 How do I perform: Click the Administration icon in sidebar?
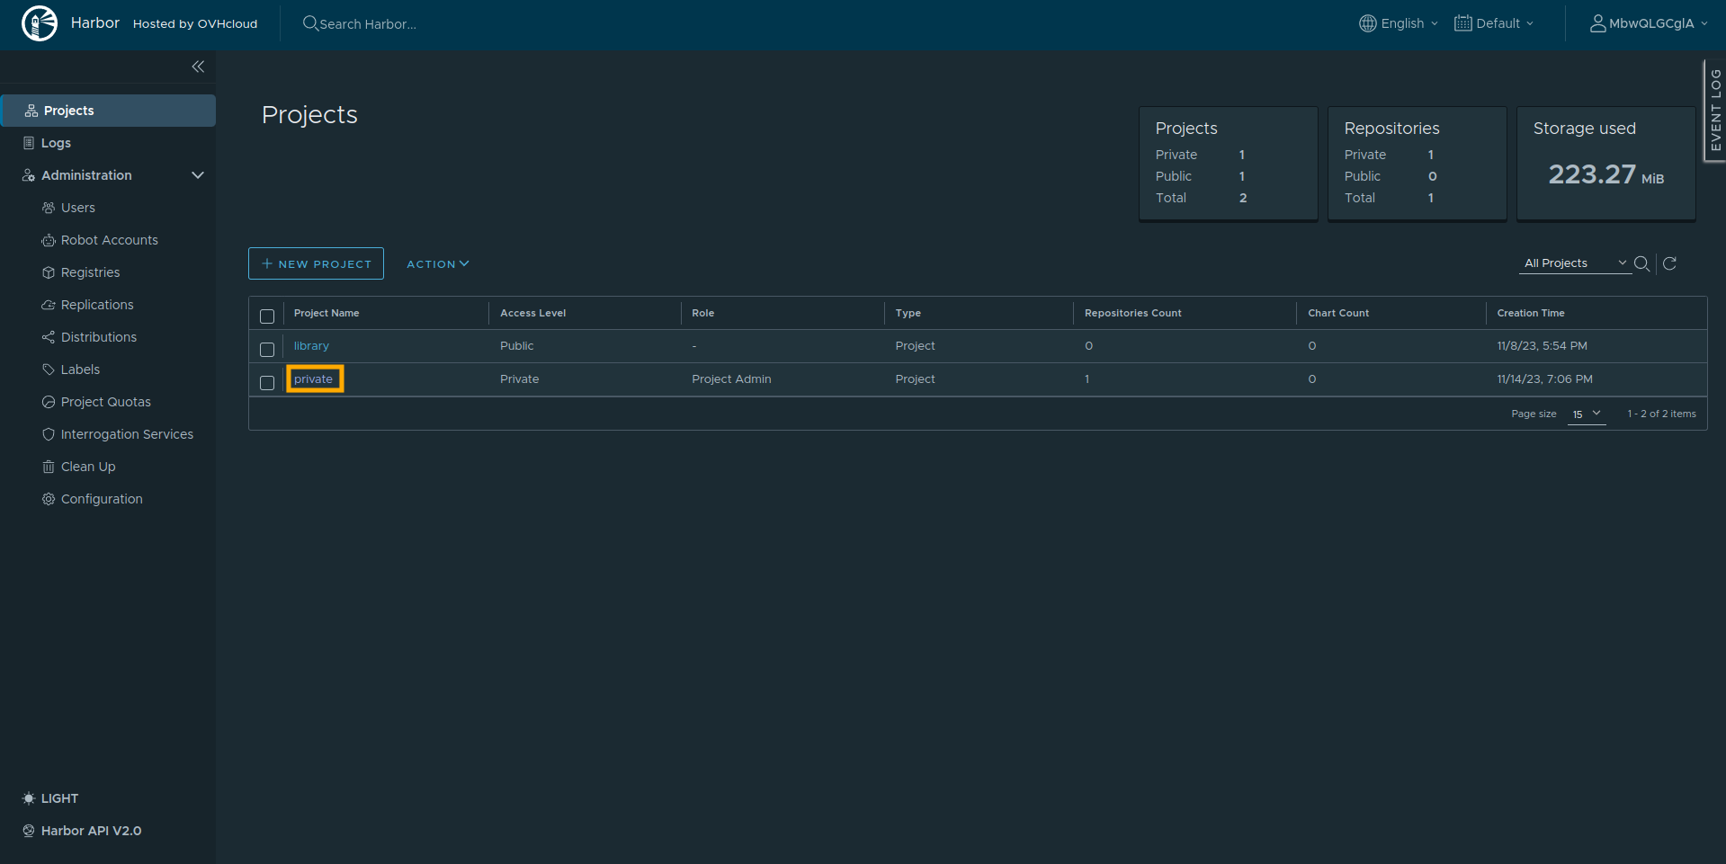[x=29, y=175]
